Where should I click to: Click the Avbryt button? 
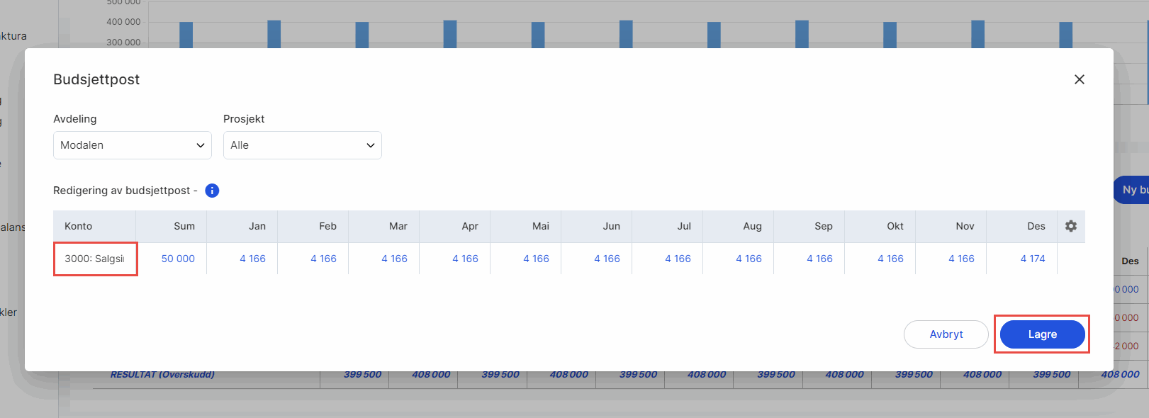[x=946, y=334]
